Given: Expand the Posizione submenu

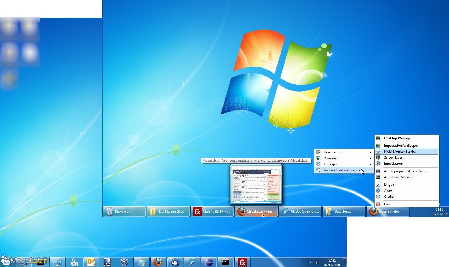Looking at the screenshot, I should 344,158.
